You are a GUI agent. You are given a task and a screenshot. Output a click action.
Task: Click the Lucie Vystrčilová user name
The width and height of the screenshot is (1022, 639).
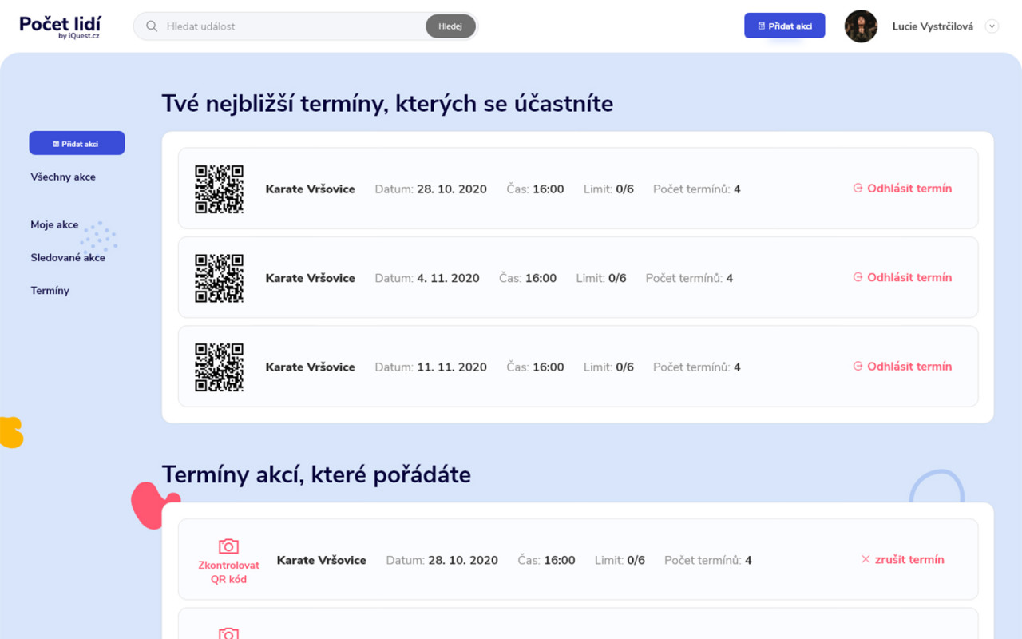[x=933, y=26]
